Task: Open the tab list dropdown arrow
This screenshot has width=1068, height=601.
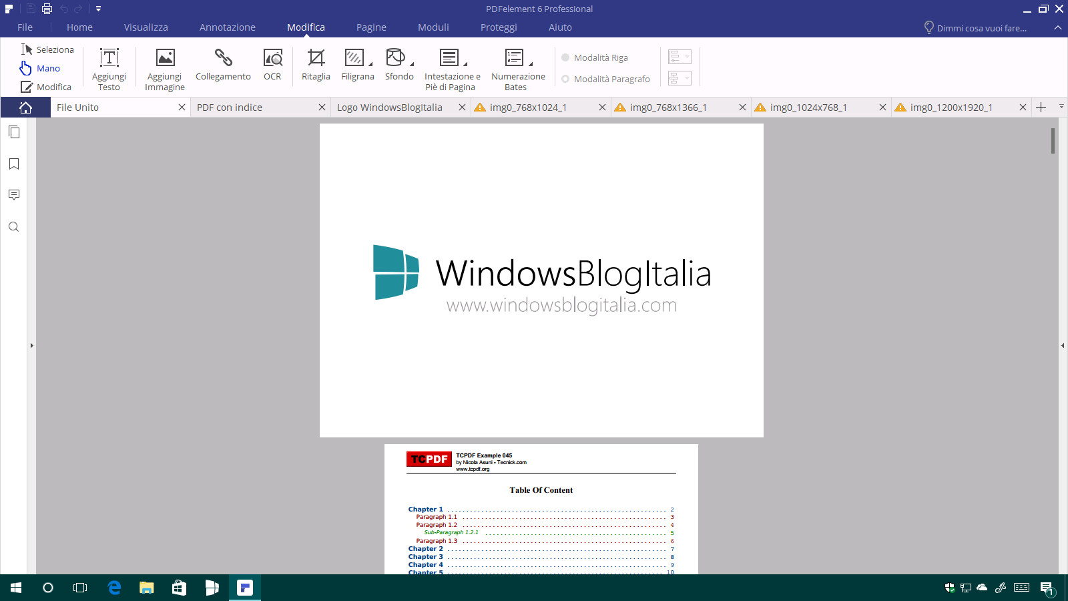Action: point(1061,106)
